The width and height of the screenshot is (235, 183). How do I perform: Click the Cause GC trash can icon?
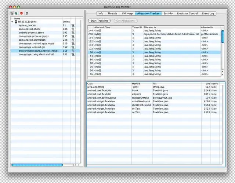tap(27, 13)
